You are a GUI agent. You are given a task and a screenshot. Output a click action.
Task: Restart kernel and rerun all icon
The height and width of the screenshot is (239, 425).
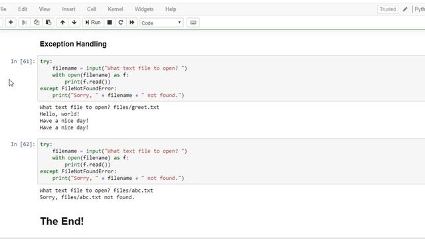(x=132, y=23)
